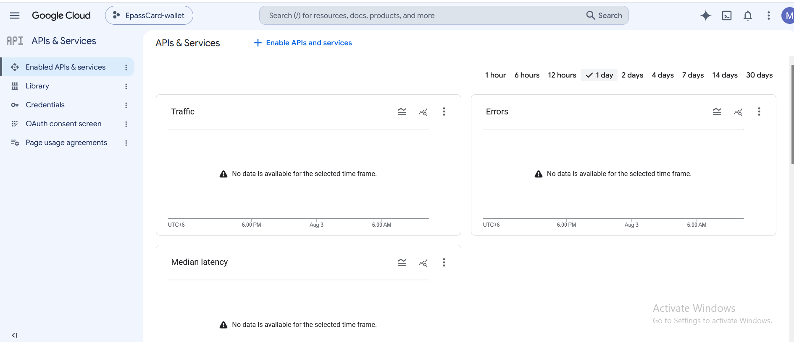Explore data for the Errors chart
Image resolution: width=794 pixels, height=342 pixels.
(738, 112)
